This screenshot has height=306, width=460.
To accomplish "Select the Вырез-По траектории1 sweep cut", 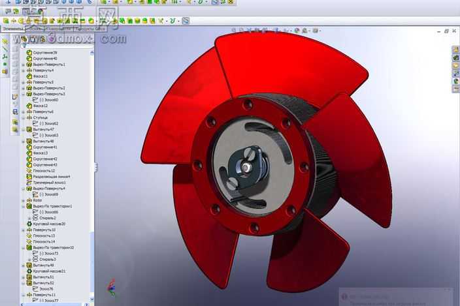I will pos(49,206).
